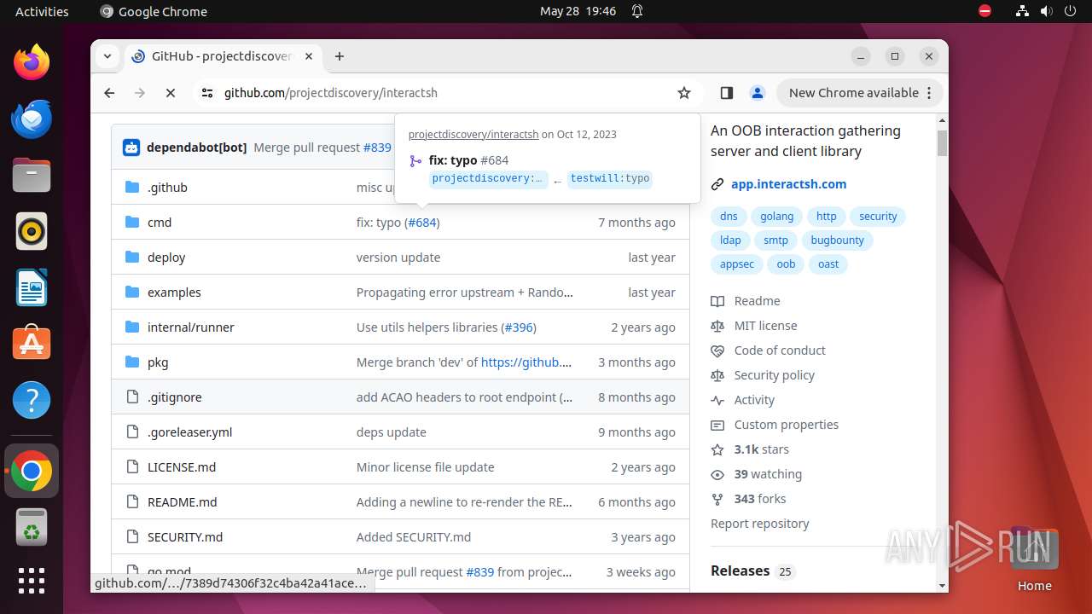Image resolution: width=1092 pixels, height=614 pixels.
Task: Click the Activities menu
Action: (42, 11)
